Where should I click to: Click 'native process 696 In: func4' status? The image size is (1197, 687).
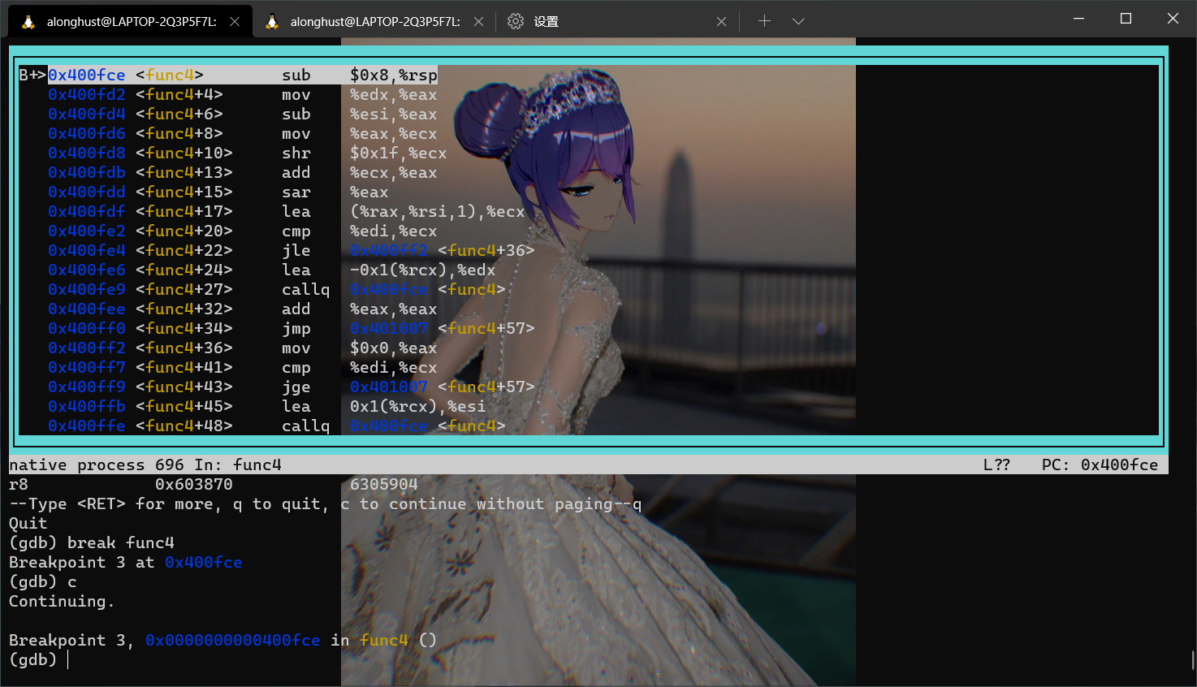coord(145,464)
